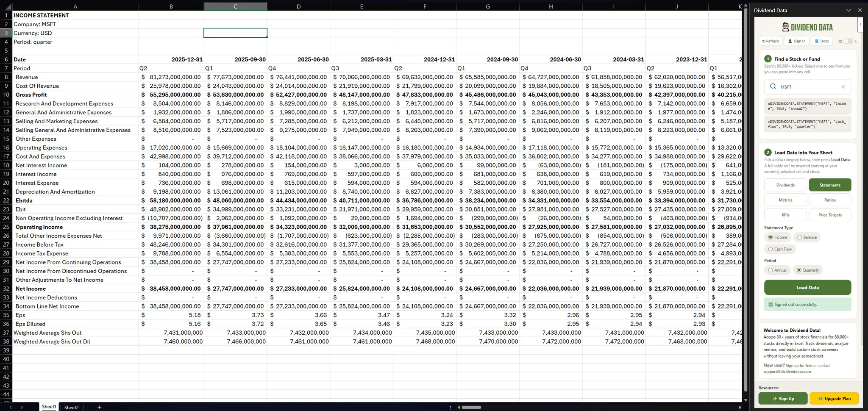The image size is (868, 411).
Task: Click the Refresh button in Dividend Data
Action: pyautogui.click(x=770, y=41)
